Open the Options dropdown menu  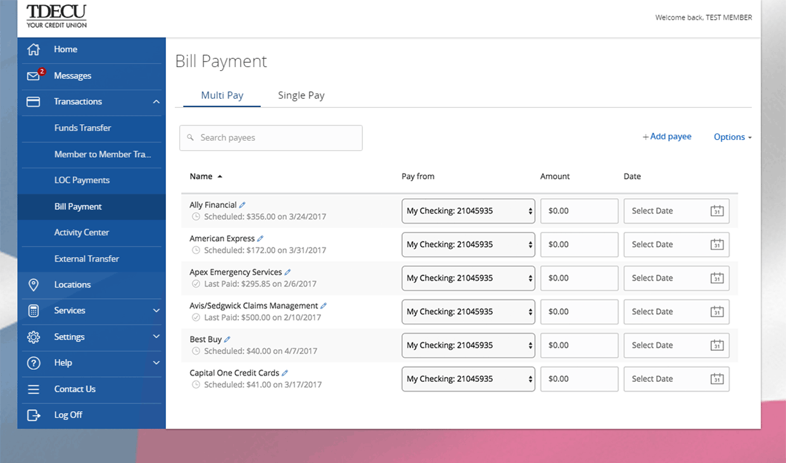(732, 137)
